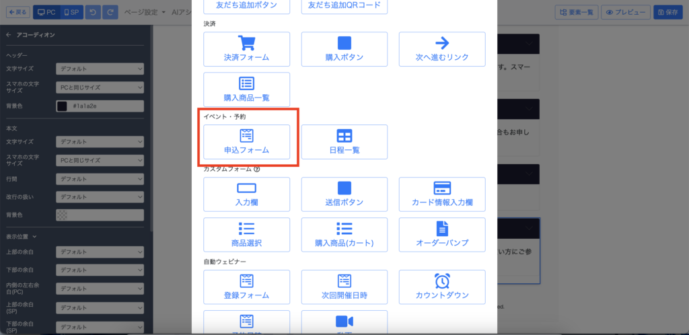Switch to PC view mode
This screenshot has width=689, height=335.
tap(46, 12)
